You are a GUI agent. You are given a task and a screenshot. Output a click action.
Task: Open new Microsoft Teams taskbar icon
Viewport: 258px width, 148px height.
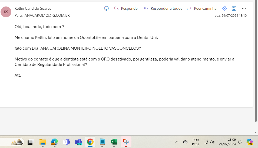78,142
